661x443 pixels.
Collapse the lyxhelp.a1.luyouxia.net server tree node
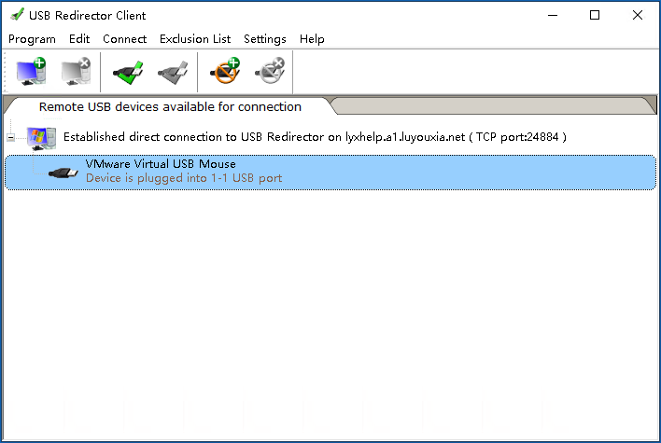click(x=11, y=137)
